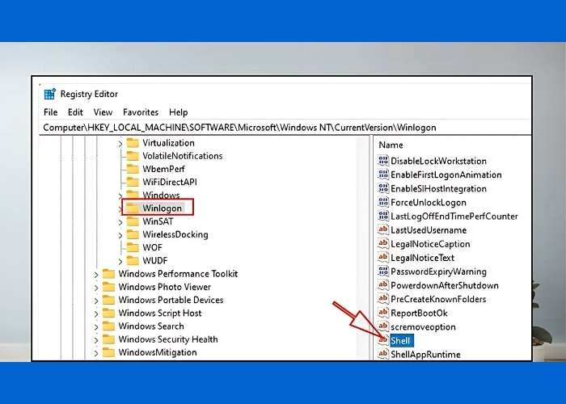
Task: Expand the Windows Search key arrow
Action: (x=96, y=326)
